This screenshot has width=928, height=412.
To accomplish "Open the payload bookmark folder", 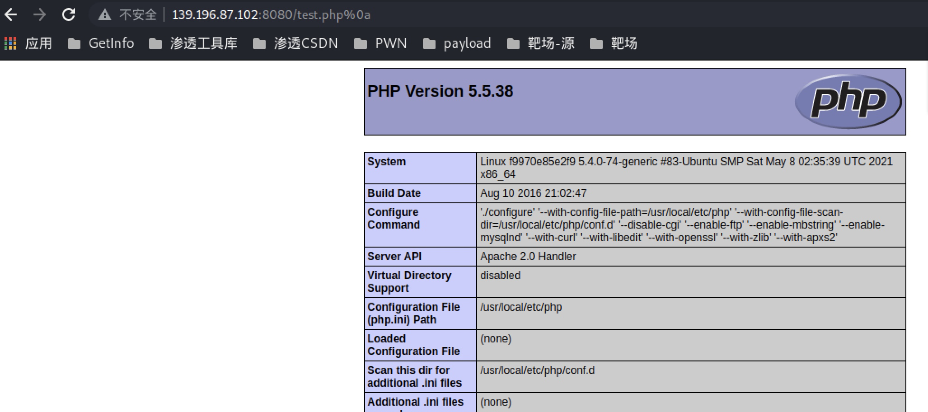I will coord(457,43).
